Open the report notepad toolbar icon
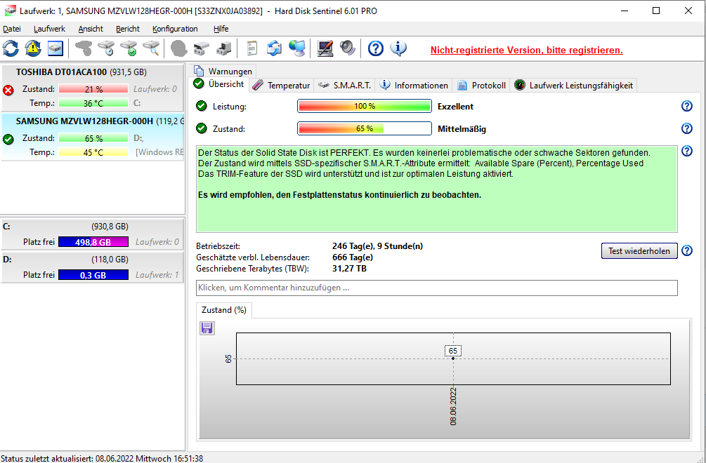706x463 pixels. (252, 48)
